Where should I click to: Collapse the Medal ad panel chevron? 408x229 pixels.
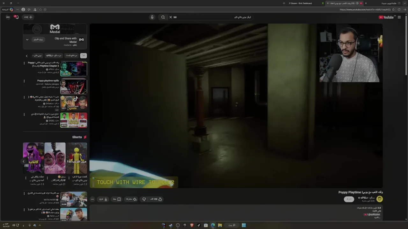click(x=27, y=39)
